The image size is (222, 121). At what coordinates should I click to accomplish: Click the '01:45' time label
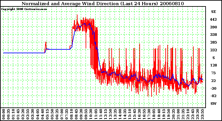(x=18, y=114)
